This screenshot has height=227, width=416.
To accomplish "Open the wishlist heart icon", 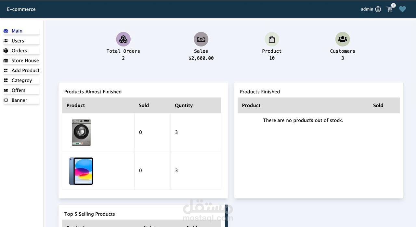I will pyautogui.click(x=402, y=9).
